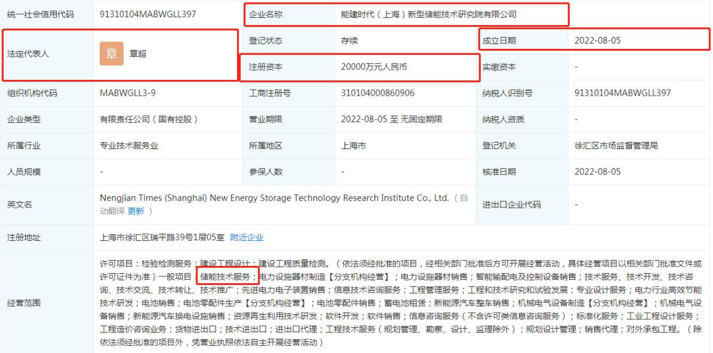This screenshot has width=713, height=353.
Task: Click the 注册资本 label cell
Action: point(289,67)
